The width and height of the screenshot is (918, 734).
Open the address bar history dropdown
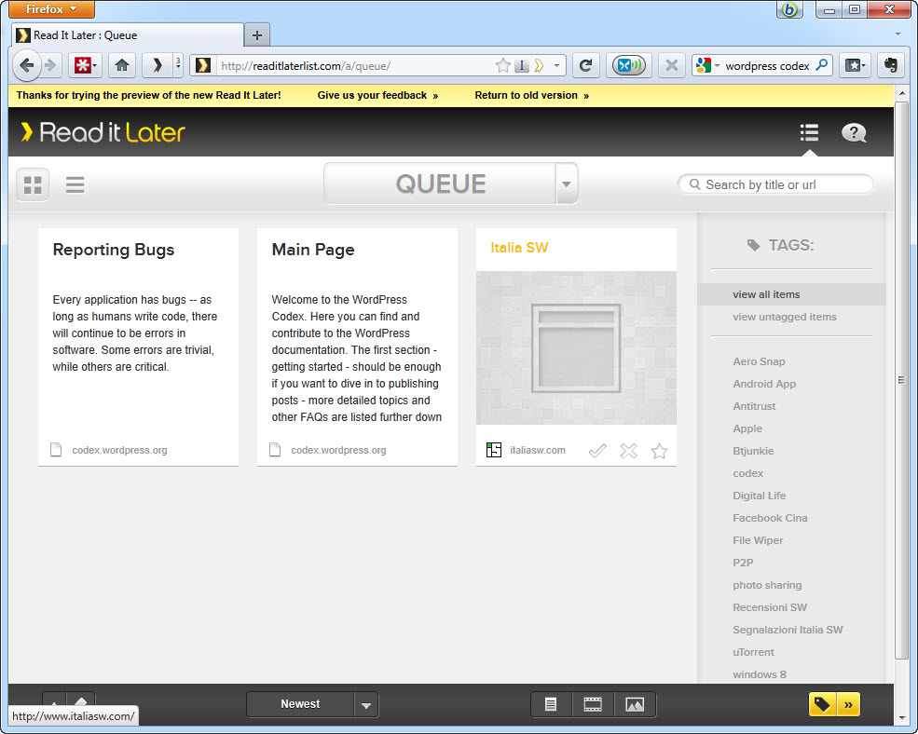click(556, 65)
